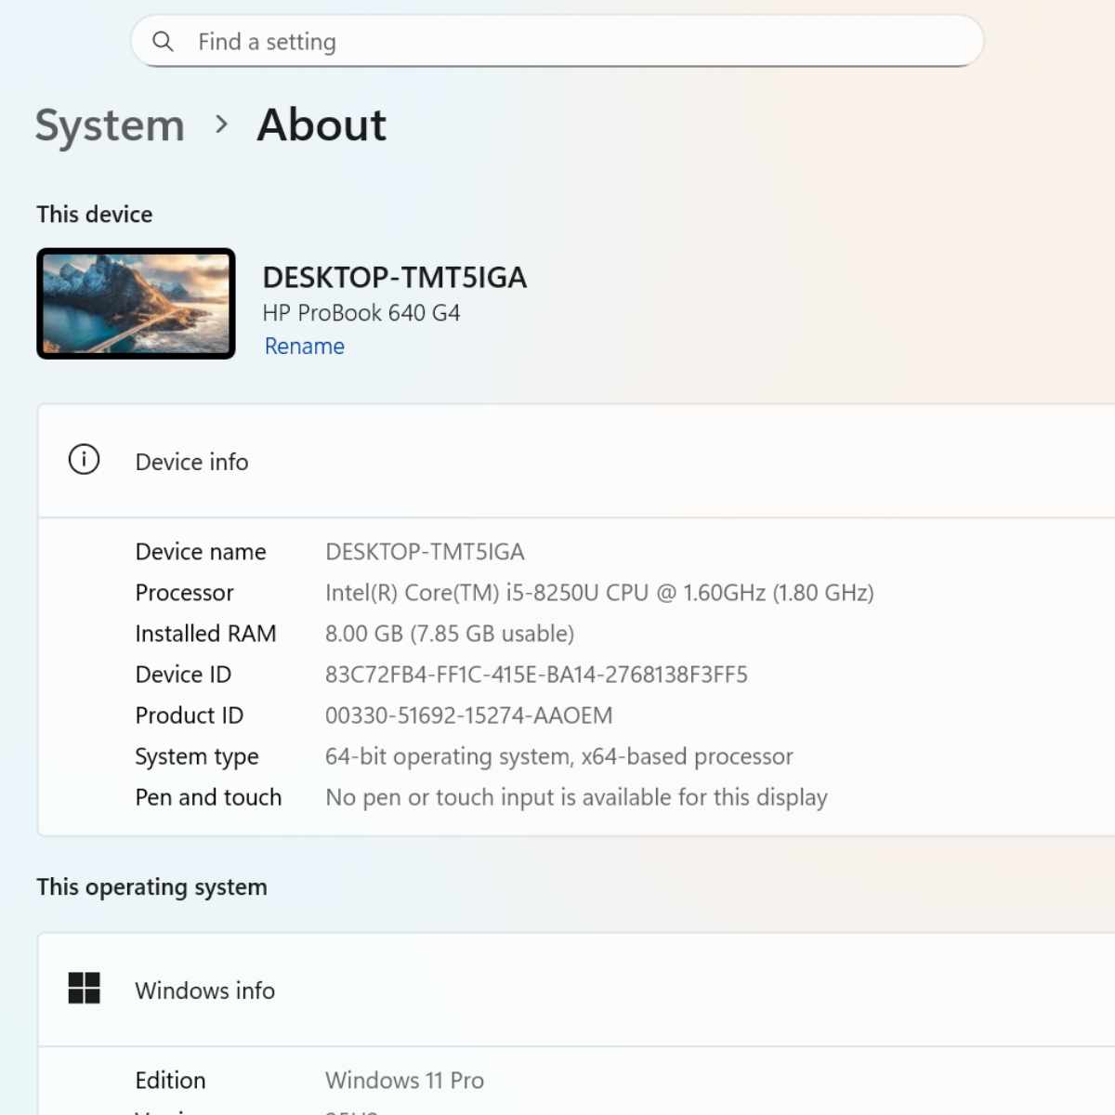The height and width of the screenshot is (1115, 1115).
Task: Click the Edition label
Action: 170,1081
